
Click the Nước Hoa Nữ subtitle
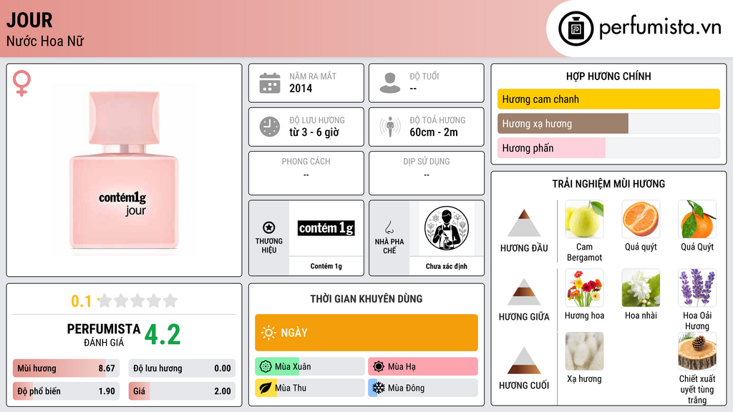[45, 41]
